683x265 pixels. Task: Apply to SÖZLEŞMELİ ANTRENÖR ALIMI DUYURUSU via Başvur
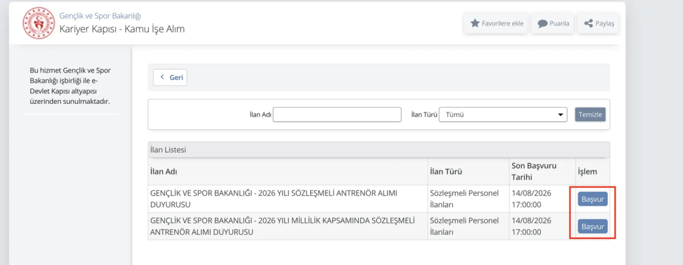coord(592,199)
